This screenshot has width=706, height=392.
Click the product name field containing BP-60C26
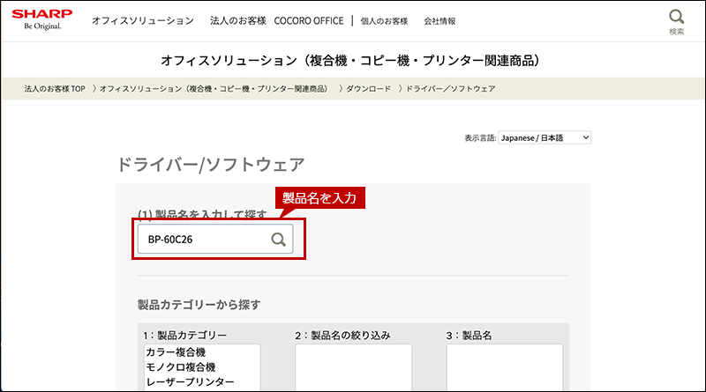[215, 239]
